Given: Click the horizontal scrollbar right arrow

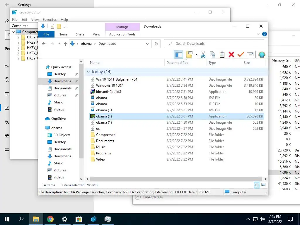Looking at the screenshot, I should (265, 179).
